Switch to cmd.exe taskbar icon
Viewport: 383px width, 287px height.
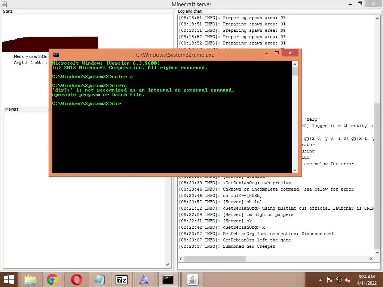[168, 280]
